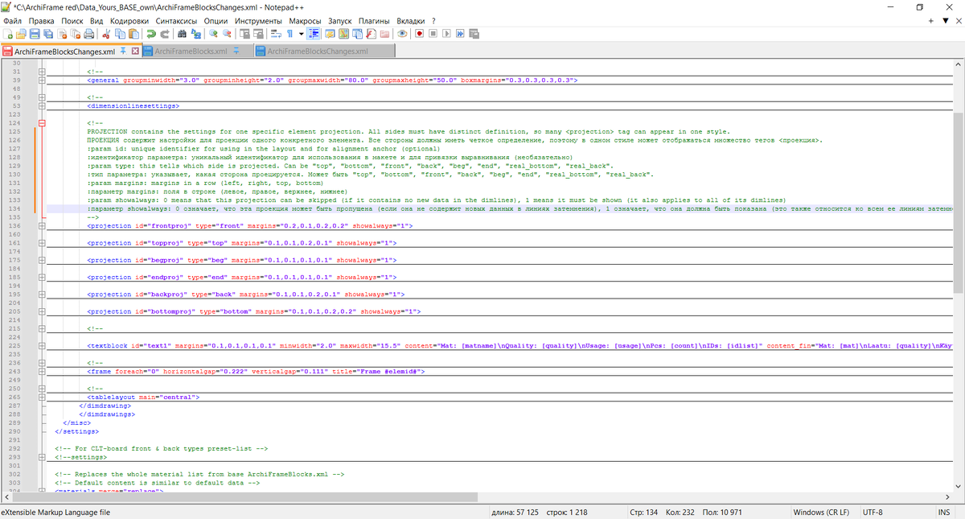Viewport: 965px width, 519px height.
Task: Cut selection using the scissors icon
Action: [106, 34]
